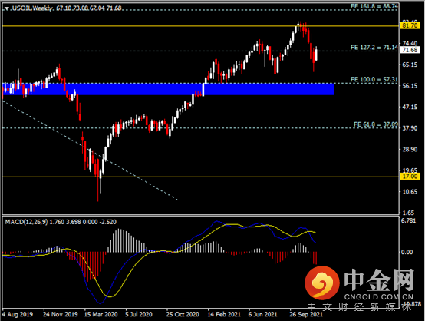
Task: Click the 26 Sep 2021 date label
Action: pyautogui.click(x=306, y=315)
